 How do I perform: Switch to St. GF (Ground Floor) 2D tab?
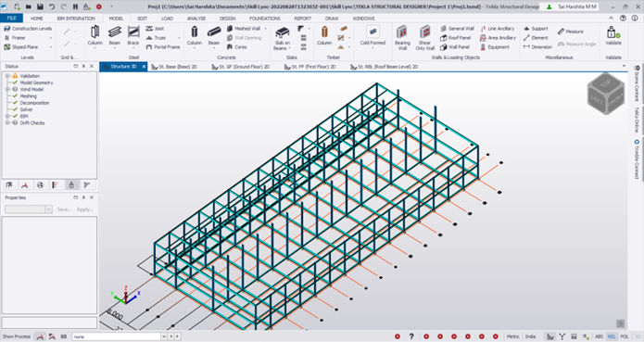tap(241, 67)
